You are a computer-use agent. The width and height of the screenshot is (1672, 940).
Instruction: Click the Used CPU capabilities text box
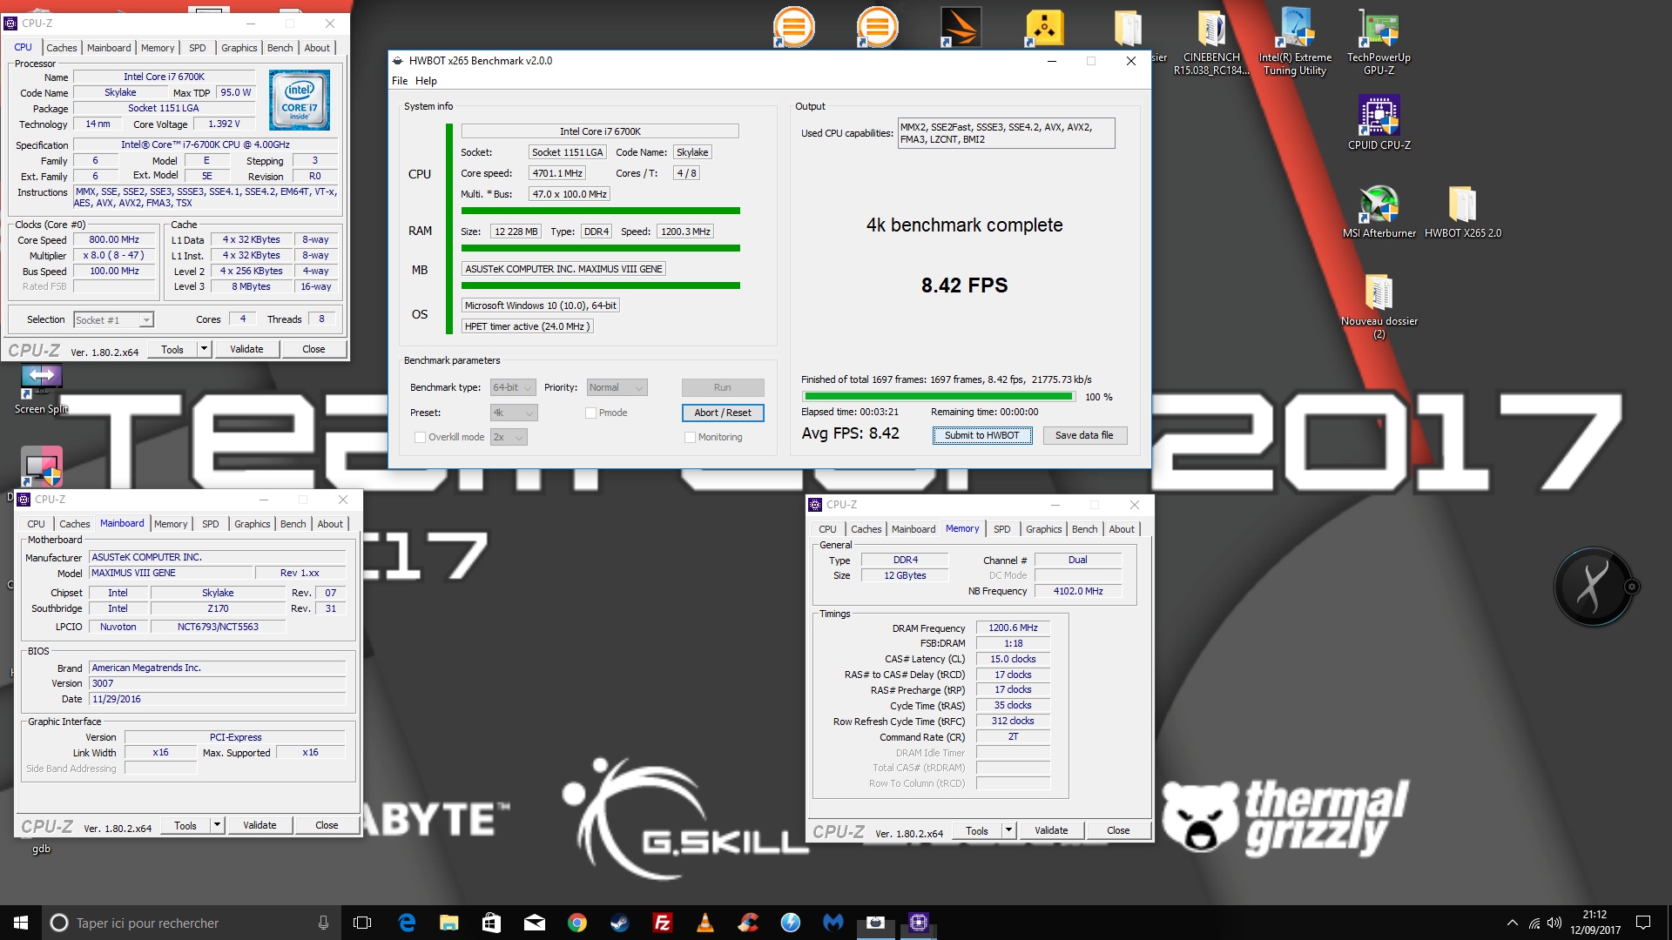pos(1006,133)
